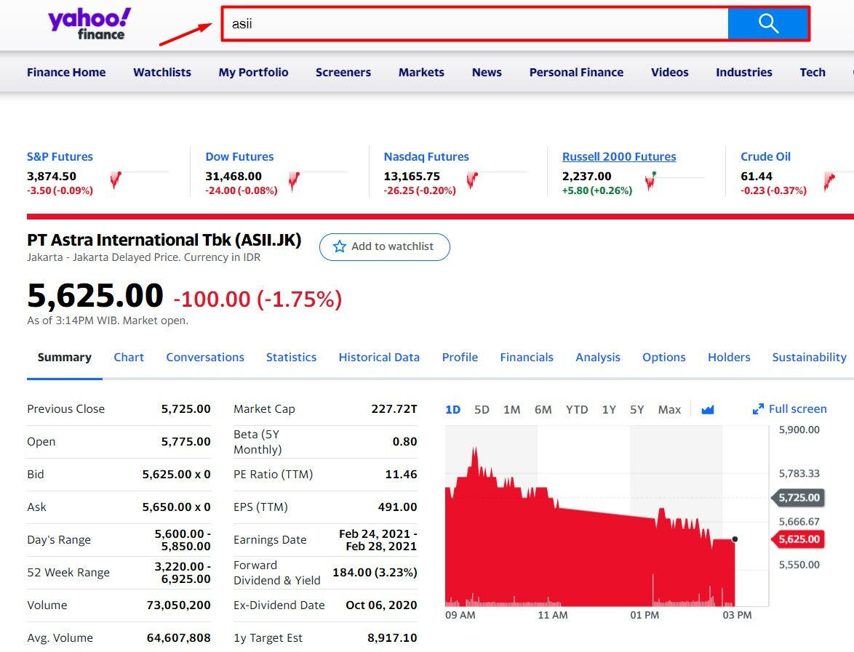Open the Sustainability tab

pyautogui.click(x=810, y=358)
